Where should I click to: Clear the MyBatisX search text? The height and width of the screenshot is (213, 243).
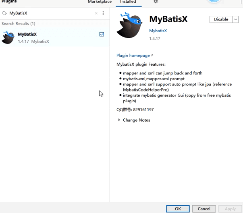click(96, 13)
